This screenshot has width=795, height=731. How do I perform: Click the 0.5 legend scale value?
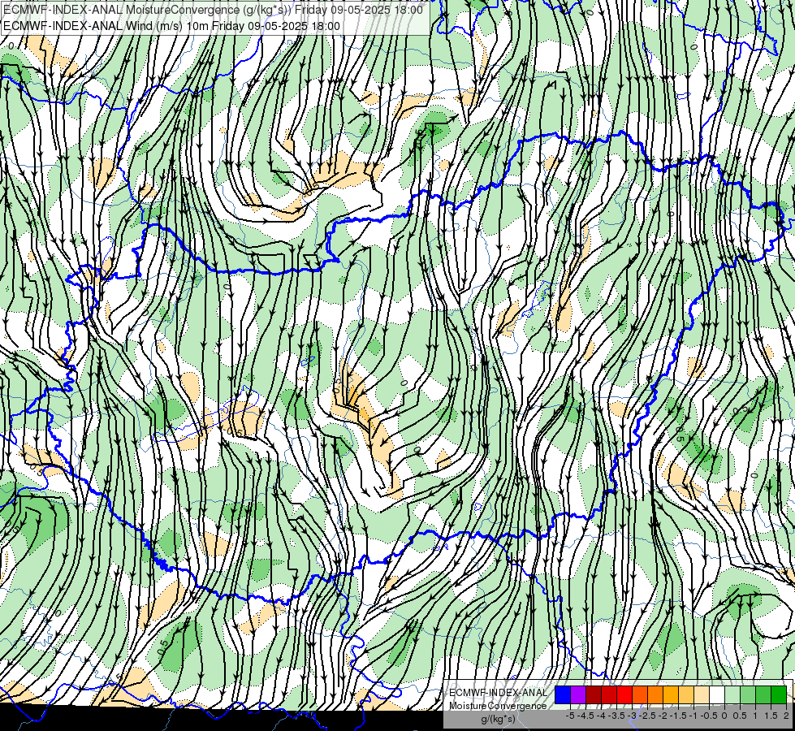tap(740, 716)
